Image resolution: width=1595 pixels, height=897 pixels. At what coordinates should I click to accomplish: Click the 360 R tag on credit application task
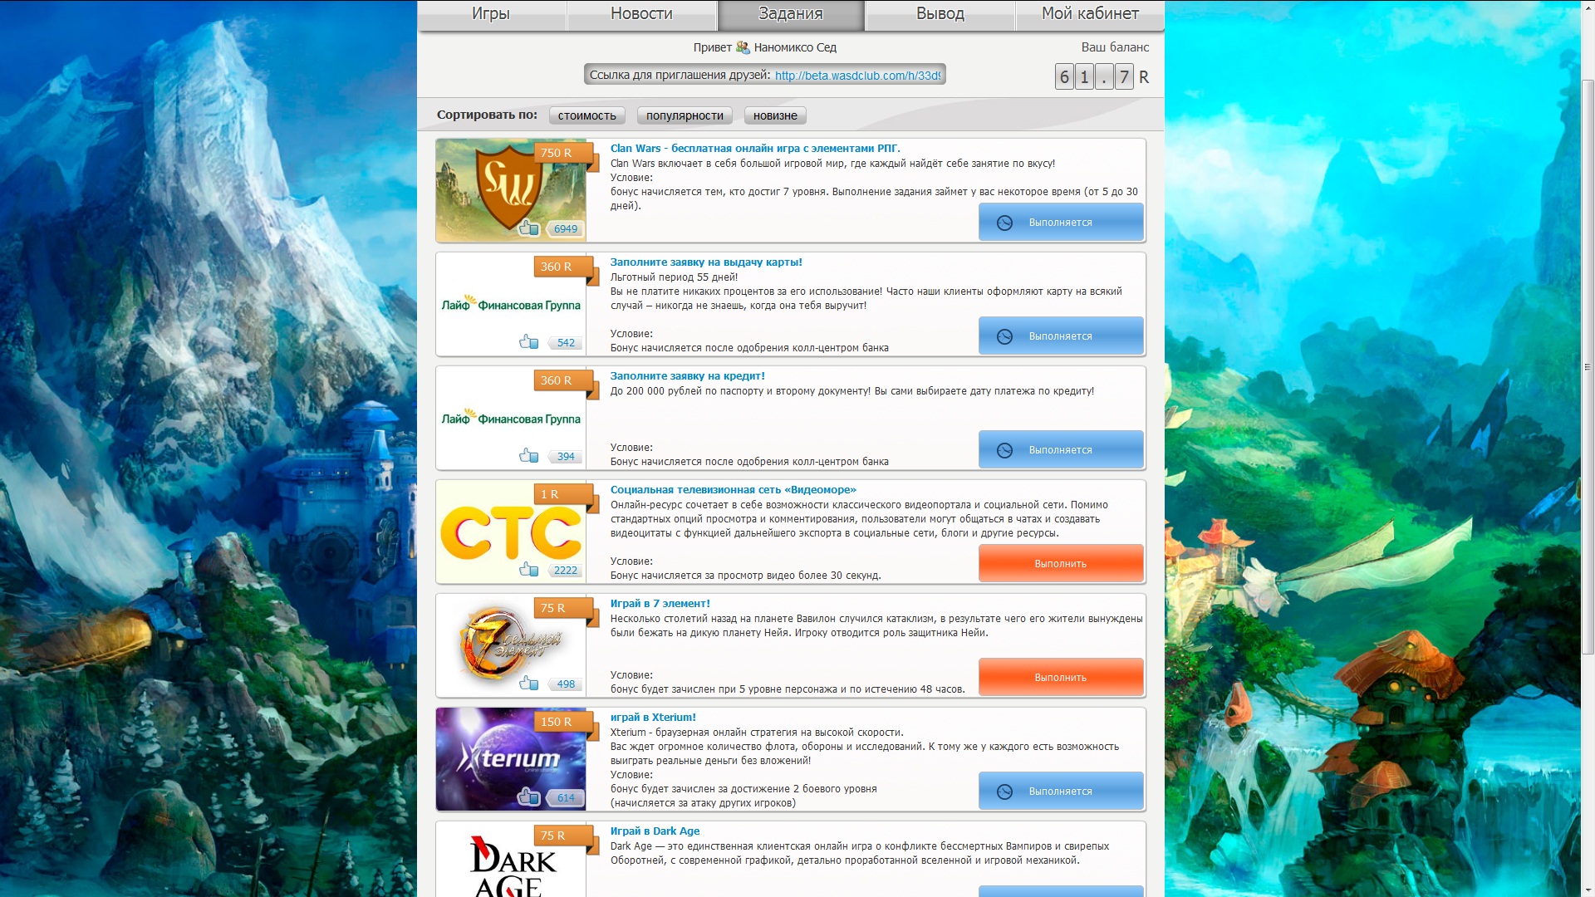pyautogui.click(x=564, y=381)
